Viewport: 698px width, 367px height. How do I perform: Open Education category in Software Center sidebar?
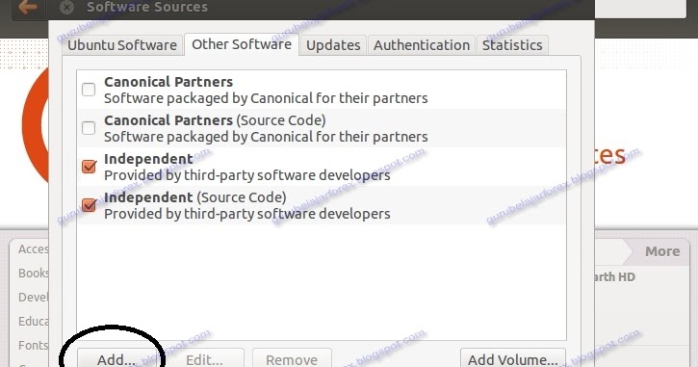34,321
